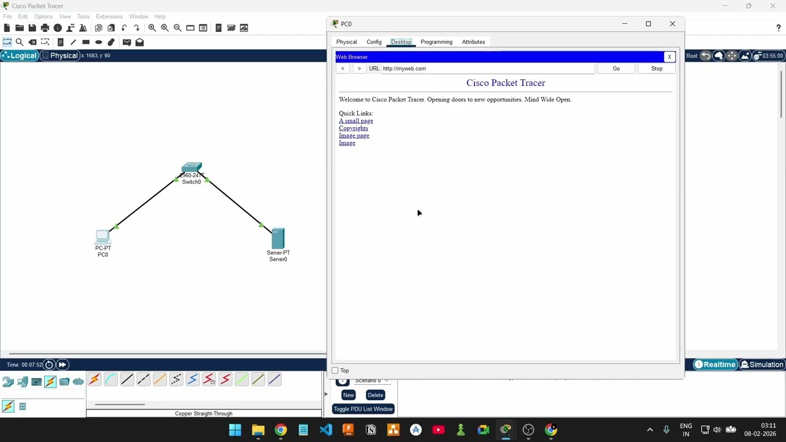Open the Physical tab in PC0
Viewport: 786px width, 442px height.
point(346,42)
